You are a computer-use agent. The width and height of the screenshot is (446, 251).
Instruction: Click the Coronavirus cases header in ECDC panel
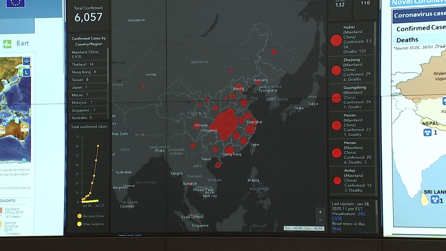(419, 15)
